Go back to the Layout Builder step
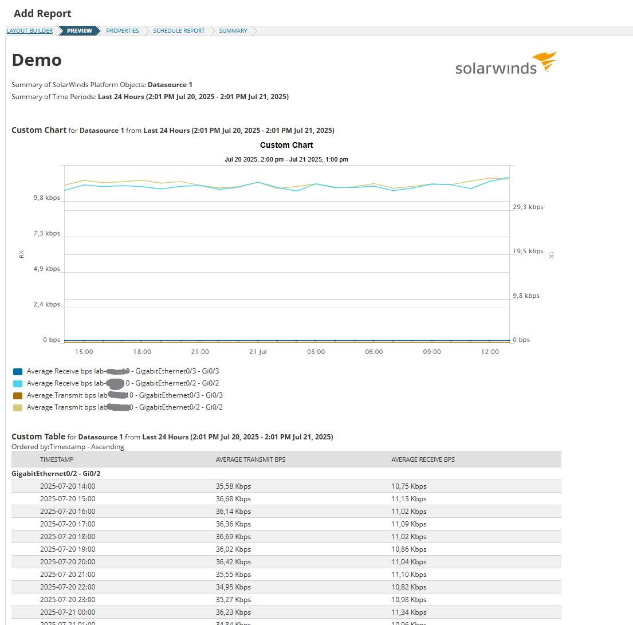The height and width of the screenshot is (625, 633). (x=29, y=31)
